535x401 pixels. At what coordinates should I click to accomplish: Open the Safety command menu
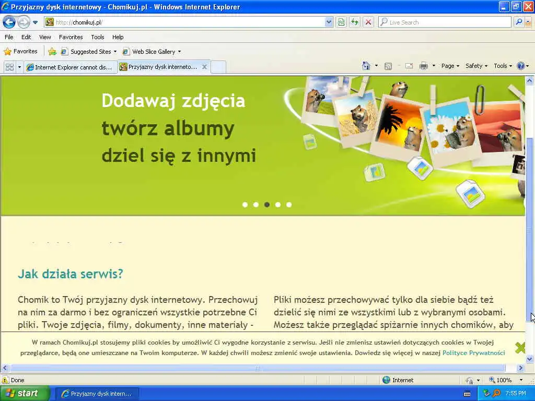click(476, 66)
